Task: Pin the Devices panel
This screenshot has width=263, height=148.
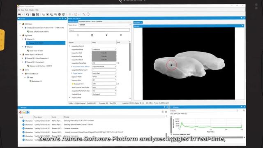Action: coord(63,18)
